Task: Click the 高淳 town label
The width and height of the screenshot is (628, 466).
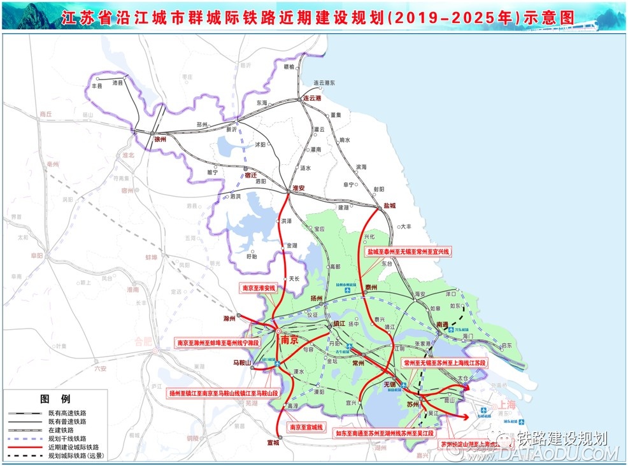Action: [x=293, y=406]
